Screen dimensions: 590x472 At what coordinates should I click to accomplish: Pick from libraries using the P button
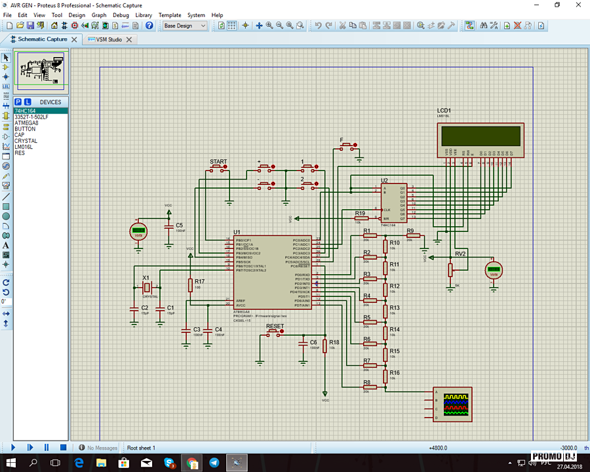point(18,102)
